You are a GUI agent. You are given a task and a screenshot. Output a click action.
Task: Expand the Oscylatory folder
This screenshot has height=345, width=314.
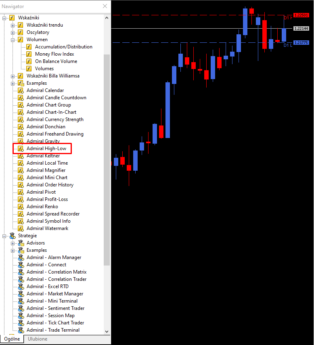(x=13, y=33)
